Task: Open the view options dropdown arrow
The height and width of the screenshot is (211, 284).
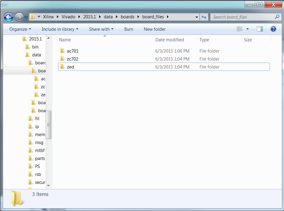Action: [x=247, y=29]
